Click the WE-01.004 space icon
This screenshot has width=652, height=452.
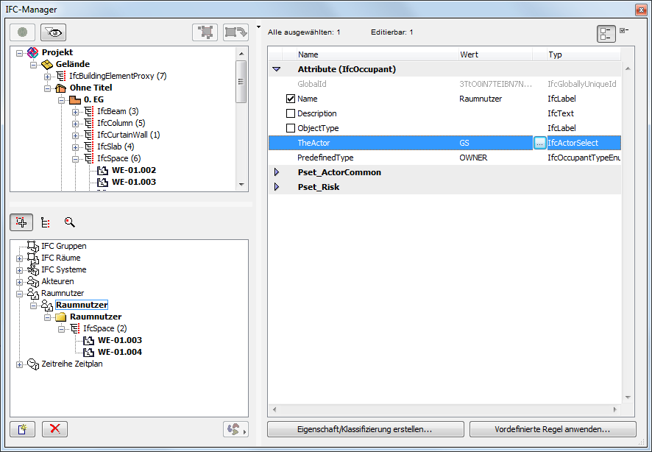(x=88, y=352)
